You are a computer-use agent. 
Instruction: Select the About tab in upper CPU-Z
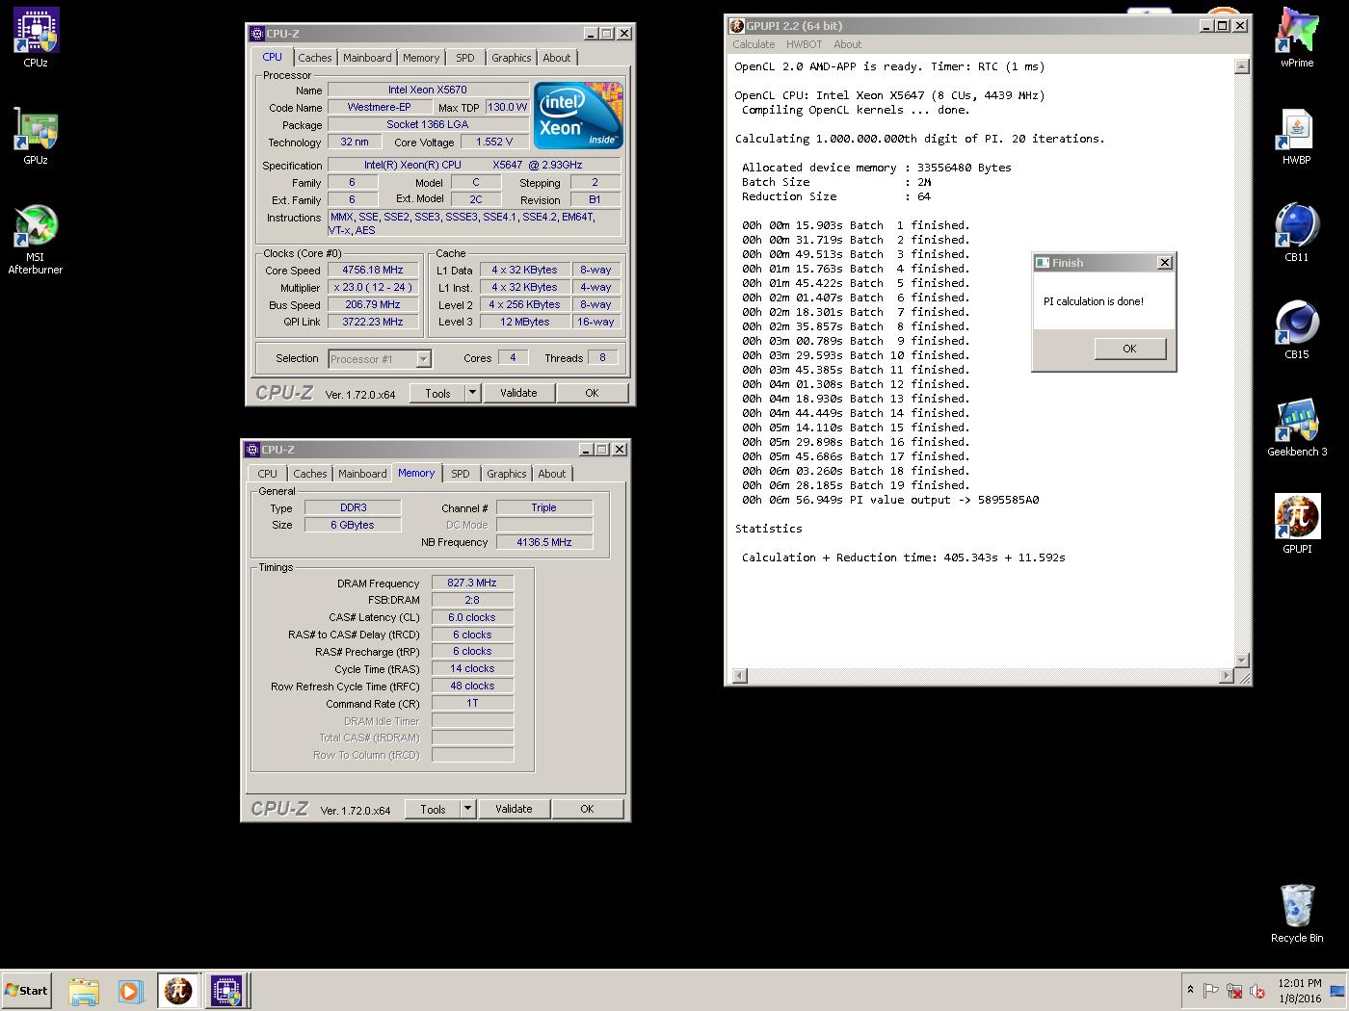(556, 58)
